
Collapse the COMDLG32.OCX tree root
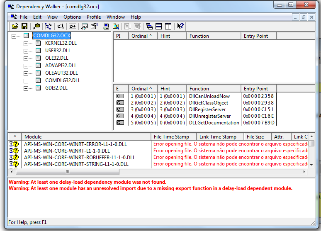14,36
